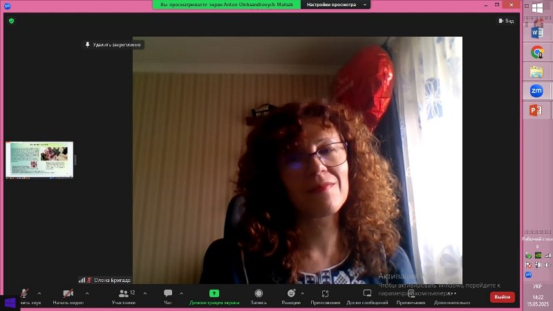Click the УКР language indicator

[537, 286]
